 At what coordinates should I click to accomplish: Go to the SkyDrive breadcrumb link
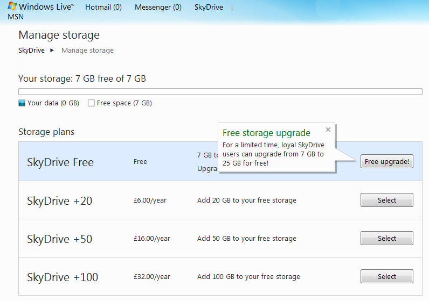coord(31,51)
